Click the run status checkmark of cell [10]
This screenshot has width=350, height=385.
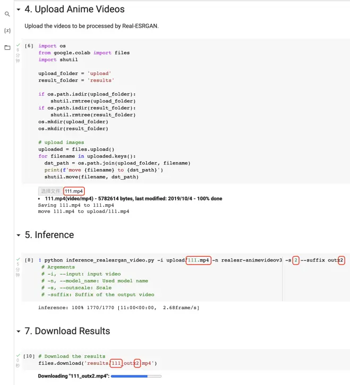[18, 355]
